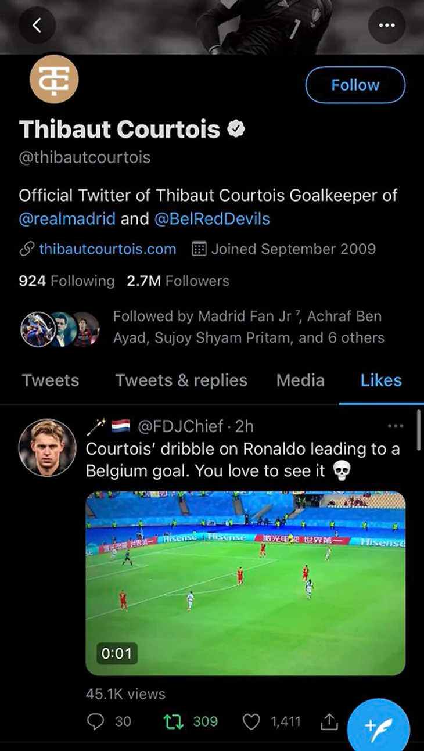Open the profile more options menu
The image size is (424, 751).
386,25
